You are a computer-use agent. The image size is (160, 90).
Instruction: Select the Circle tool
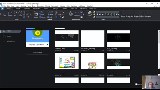coord(20,13)
